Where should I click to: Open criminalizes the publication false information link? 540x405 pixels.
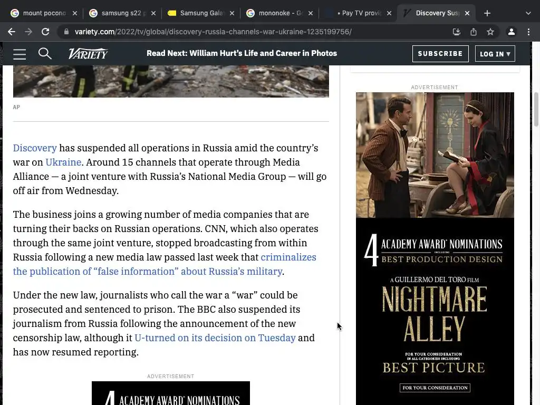point(165,264)
